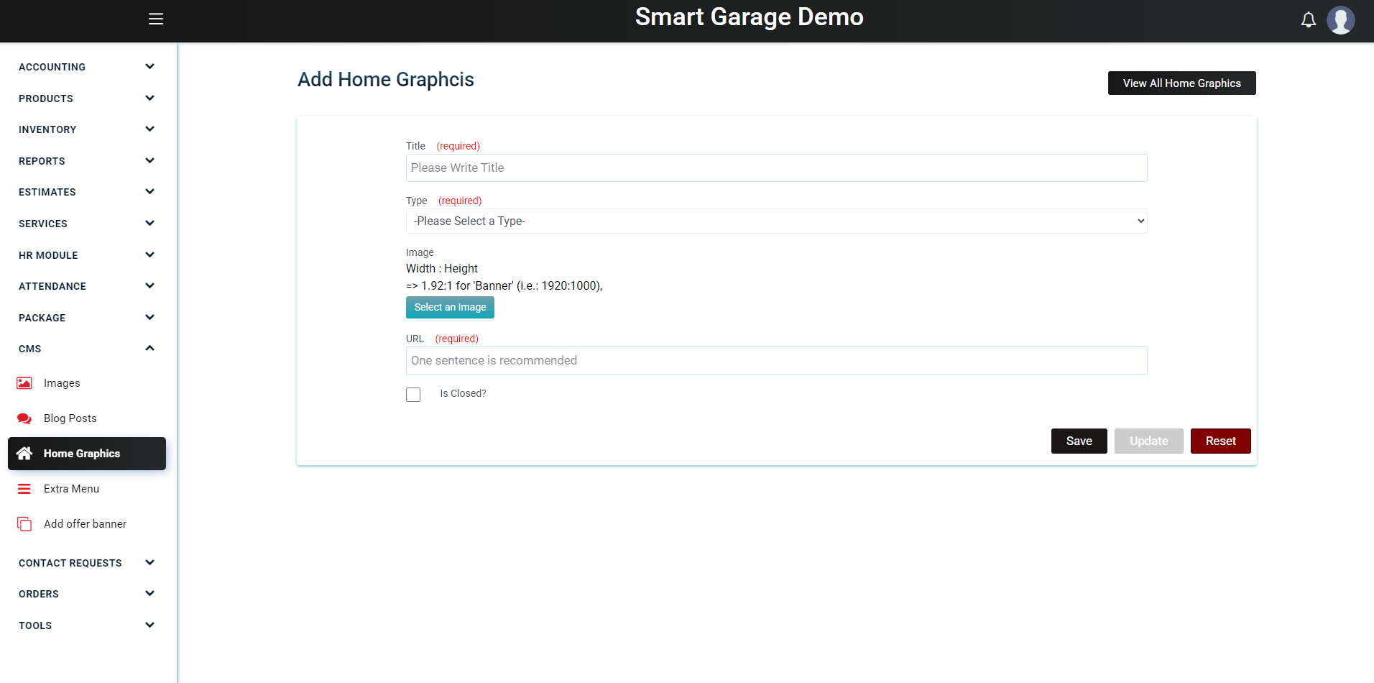Click View All Home Graphics button

(1181, 83)
